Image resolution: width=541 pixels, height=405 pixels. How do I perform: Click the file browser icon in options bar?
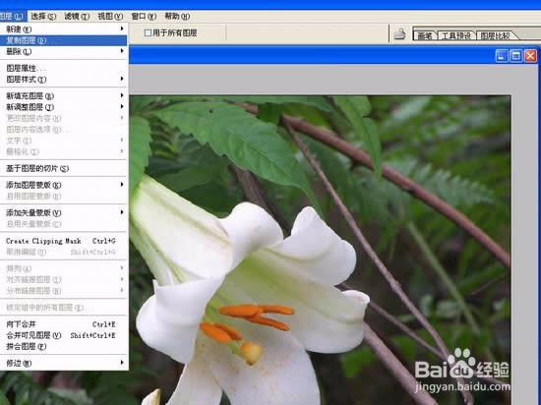click(x=399, y=33)
